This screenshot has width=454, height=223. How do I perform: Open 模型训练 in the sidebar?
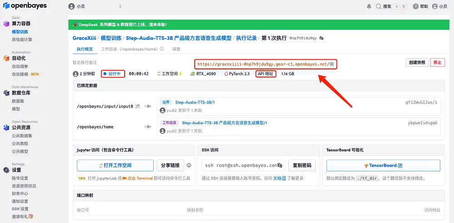coord(20,32)
